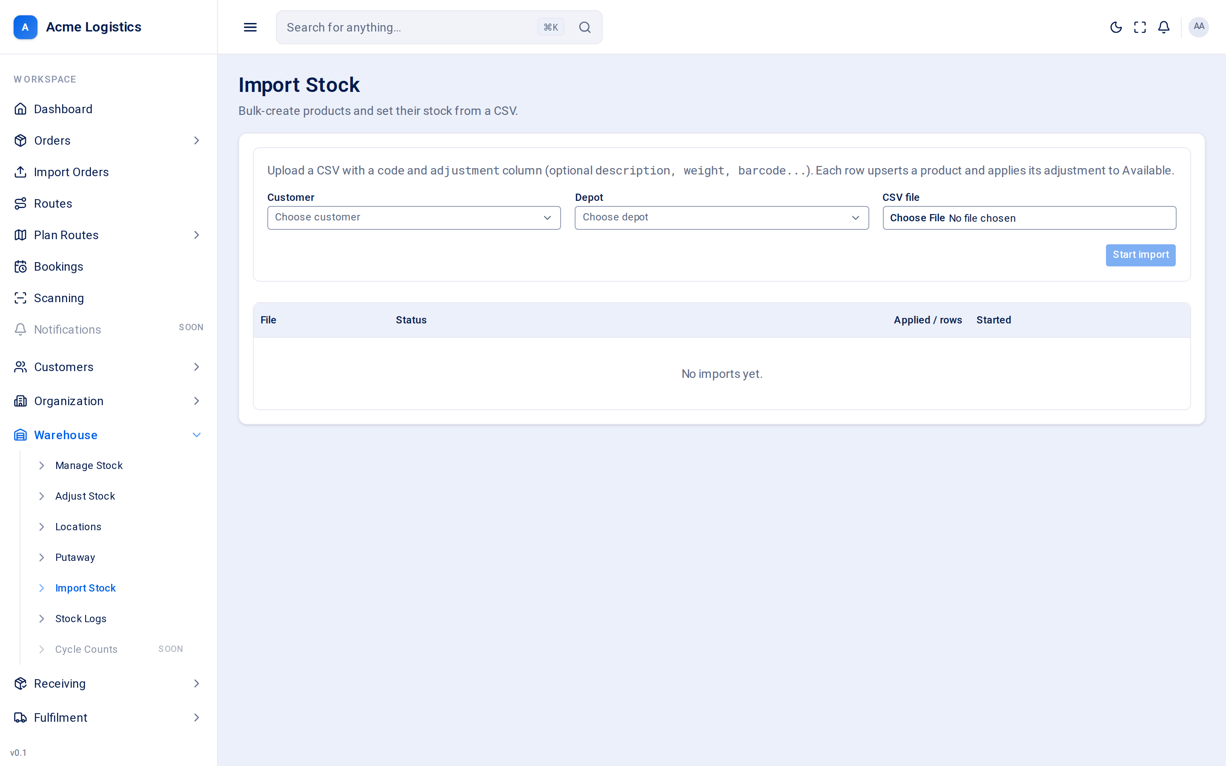
Task: Click the Acme Logistics logo badge
Action: tap(26, 27)
